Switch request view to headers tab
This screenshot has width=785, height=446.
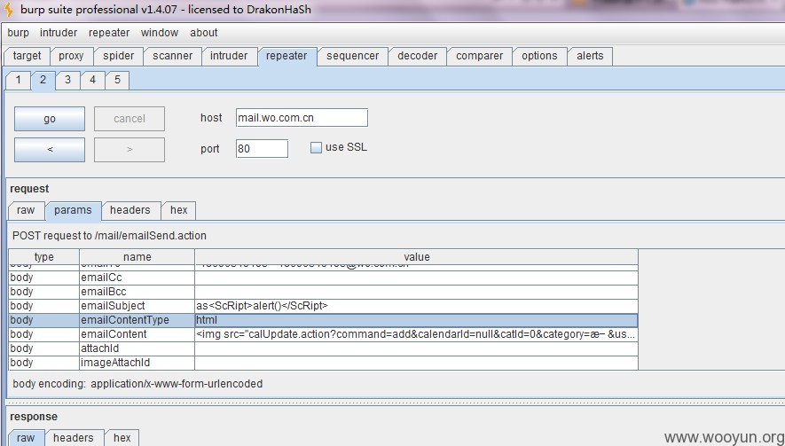pos(130,211)
